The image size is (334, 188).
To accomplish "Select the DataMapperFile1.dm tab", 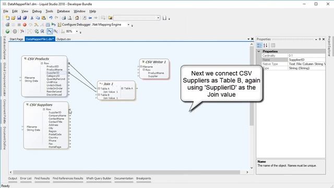I will click(x=40, y=39).
